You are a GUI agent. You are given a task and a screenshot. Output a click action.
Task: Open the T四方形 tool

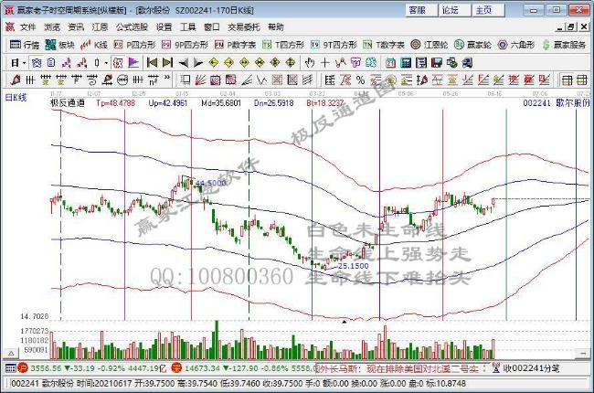tap(283, 45)
